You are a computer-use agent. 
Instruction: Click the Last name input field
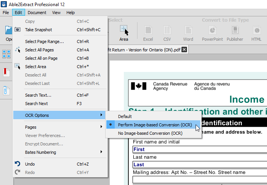[200, 164]
